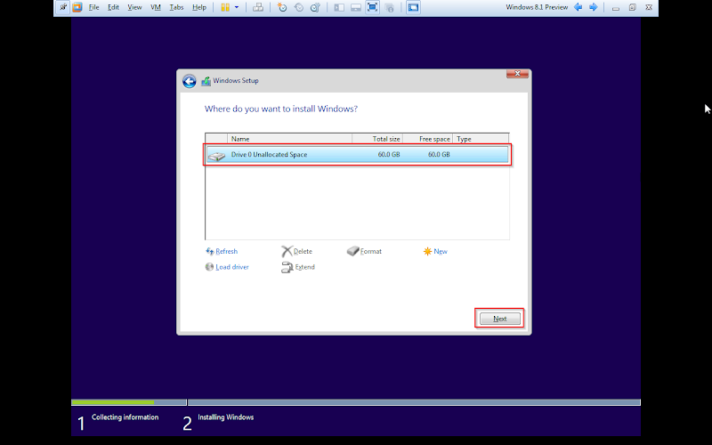Click the Name column header
Screen dimensions: 712x445
click(290, 139)
